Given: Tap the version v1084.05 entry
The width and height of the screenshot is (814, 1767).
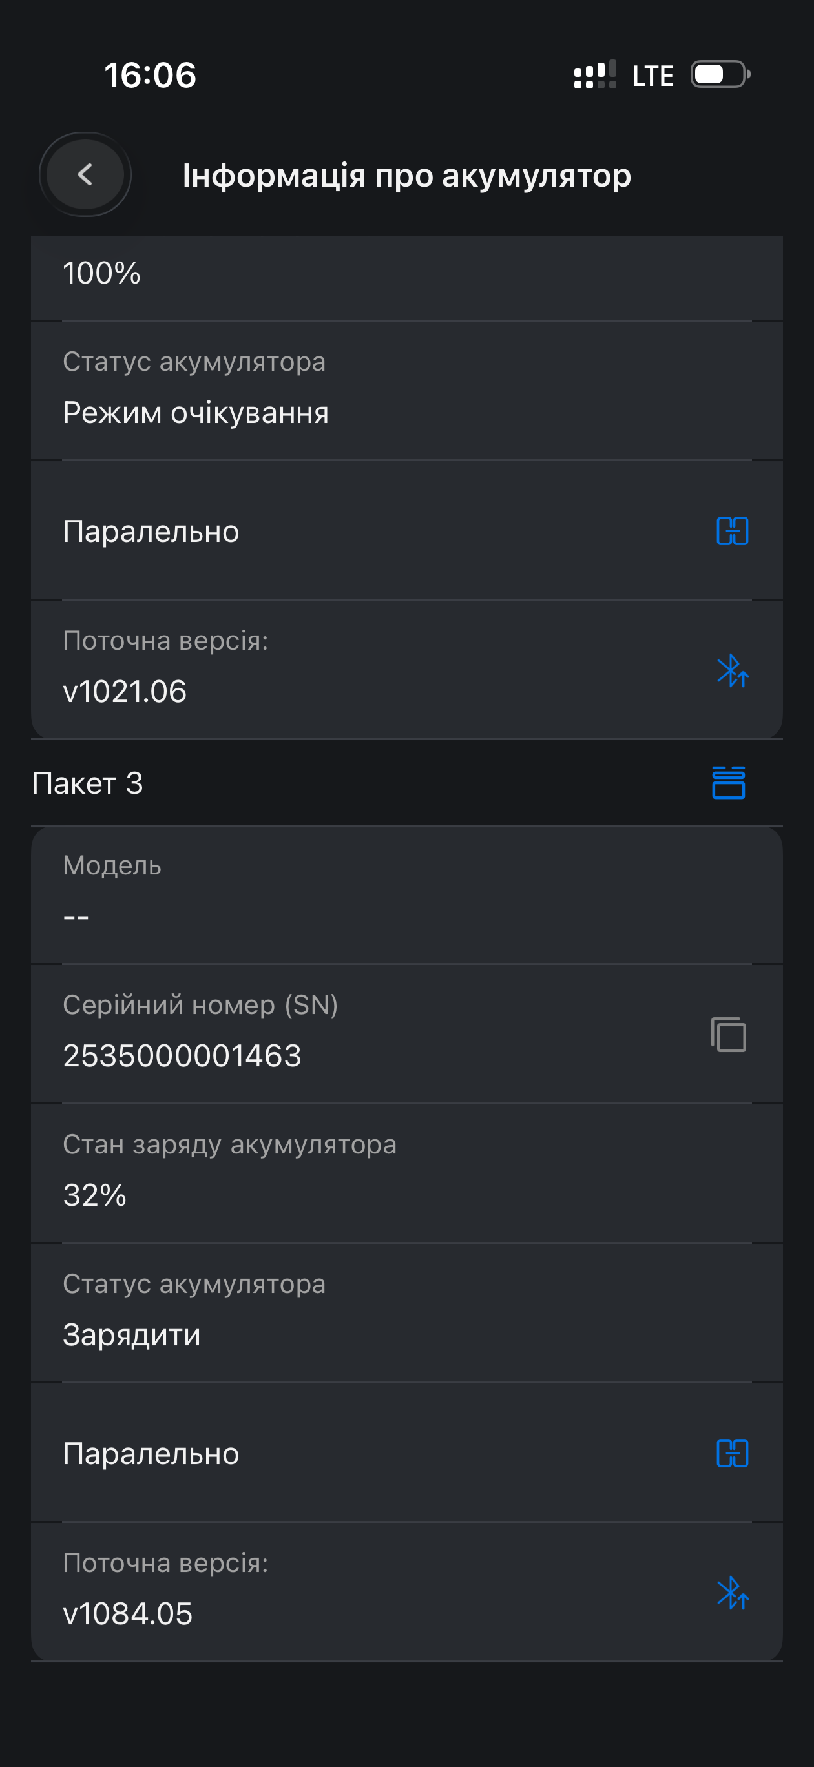Looking at the screenshot, I should point(128,1613).
